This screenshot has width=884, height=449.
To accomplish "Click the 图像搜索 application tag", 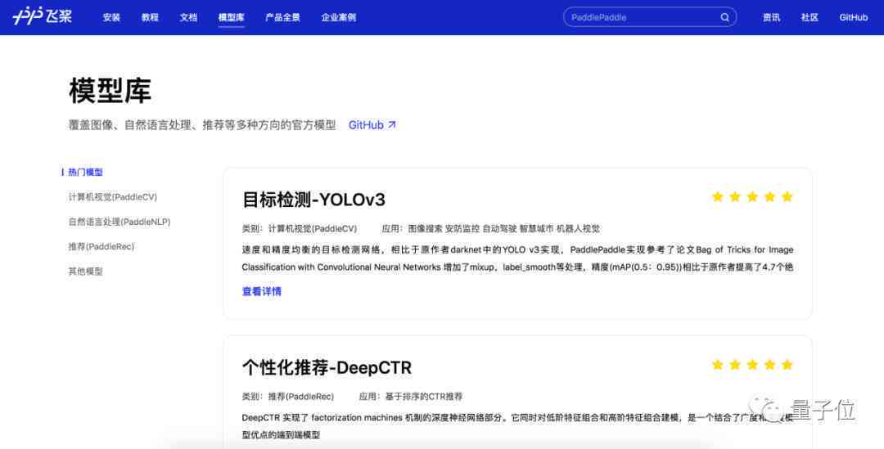I will point(425,229).
